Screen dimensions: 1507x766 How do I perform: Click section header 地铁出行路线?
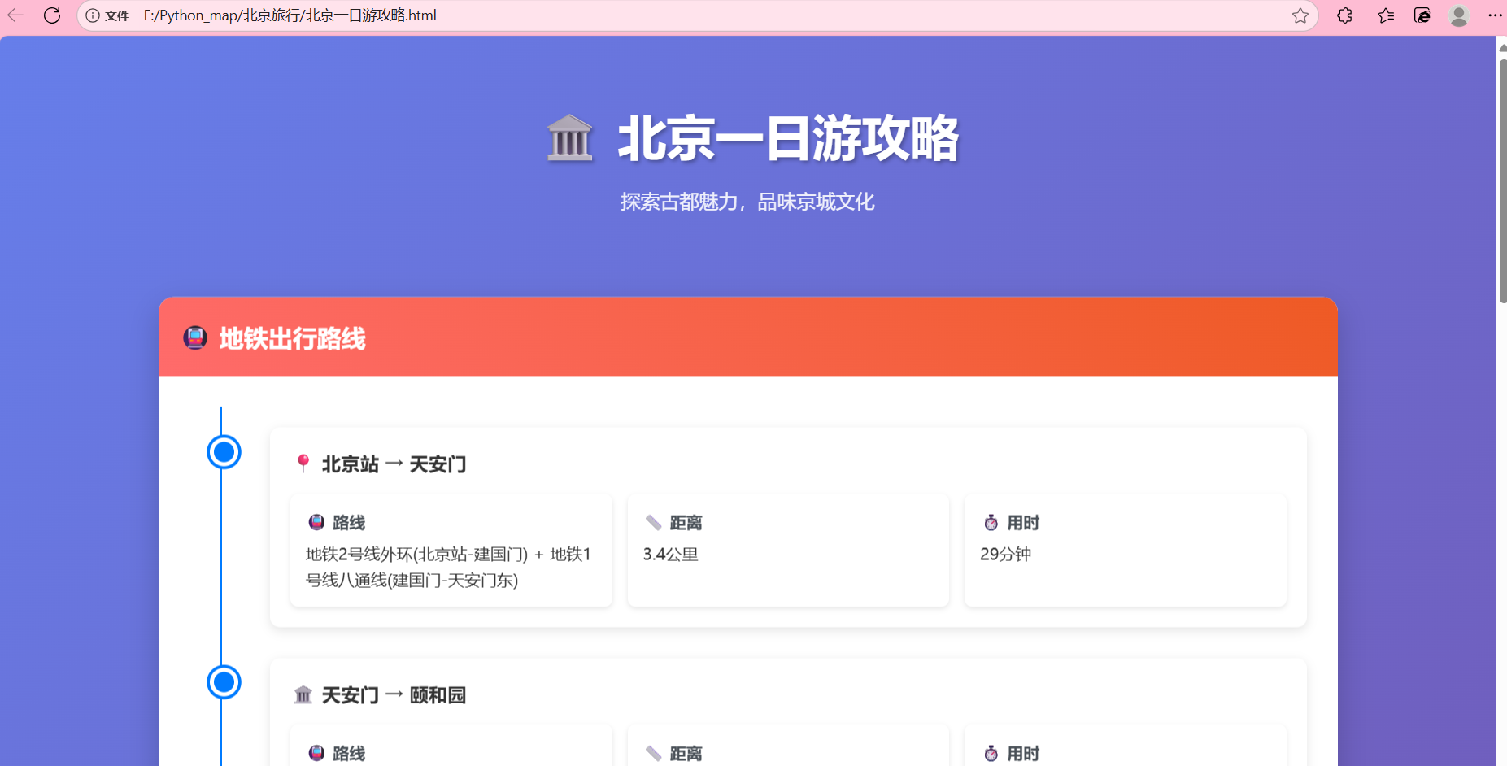click(x=292, y=338)
